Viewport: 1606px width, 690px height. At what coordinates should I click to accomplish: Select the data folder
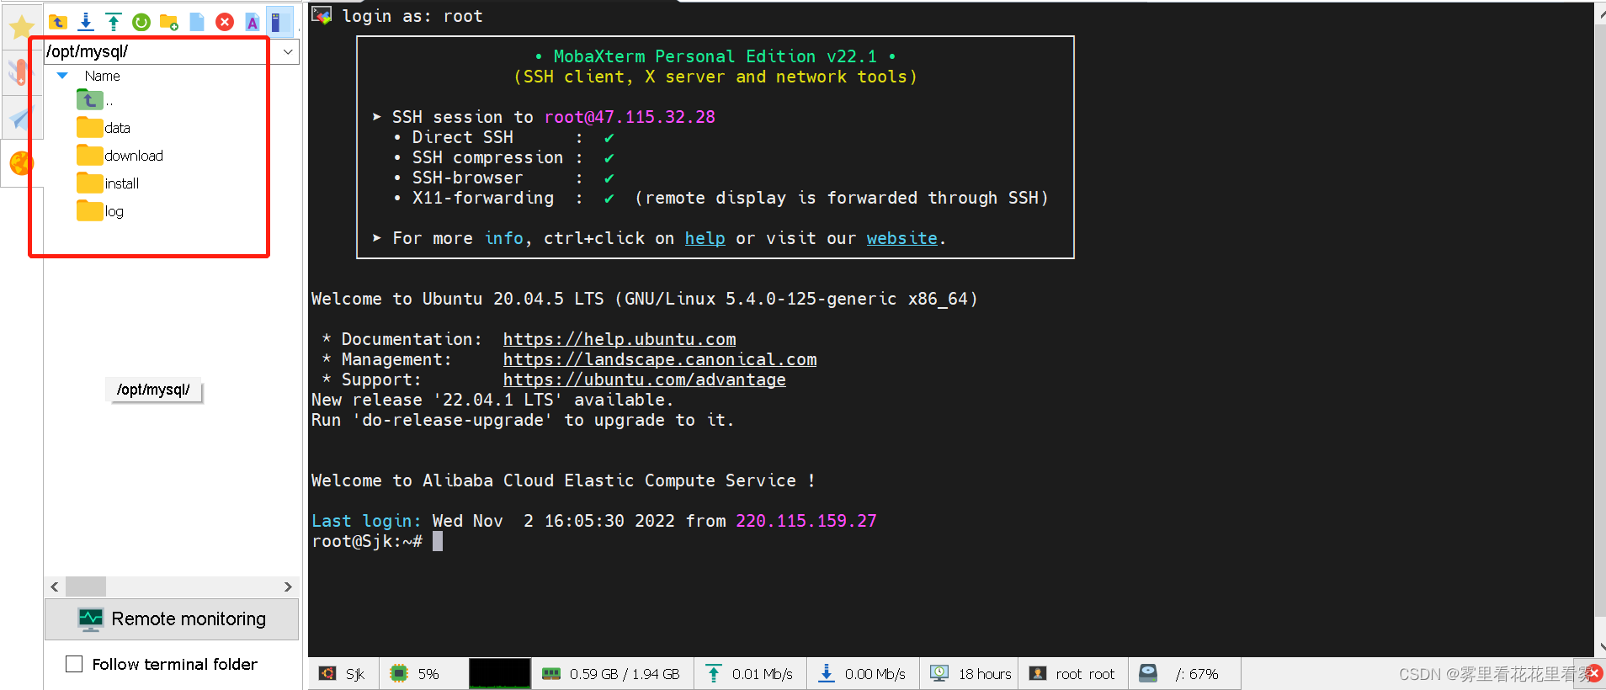tap(104, 128)
